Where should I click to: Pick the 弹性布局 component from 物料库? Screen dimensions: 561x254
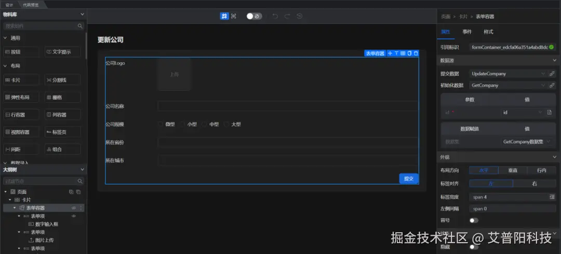(21, 97)
